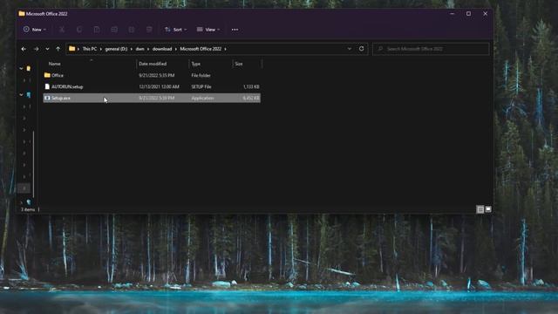The width and height of the screenshot is (558, 314).
Task: Expand the chevron after download breadcrumb
Action: pyautogui.click(x=176, y=49)
